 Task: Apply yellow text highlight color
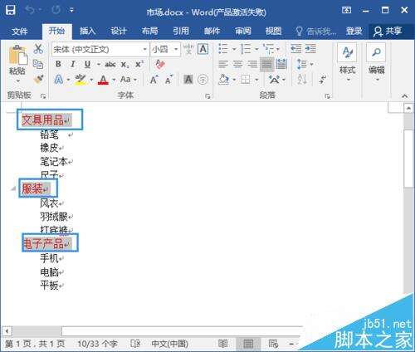pos(81,80)
